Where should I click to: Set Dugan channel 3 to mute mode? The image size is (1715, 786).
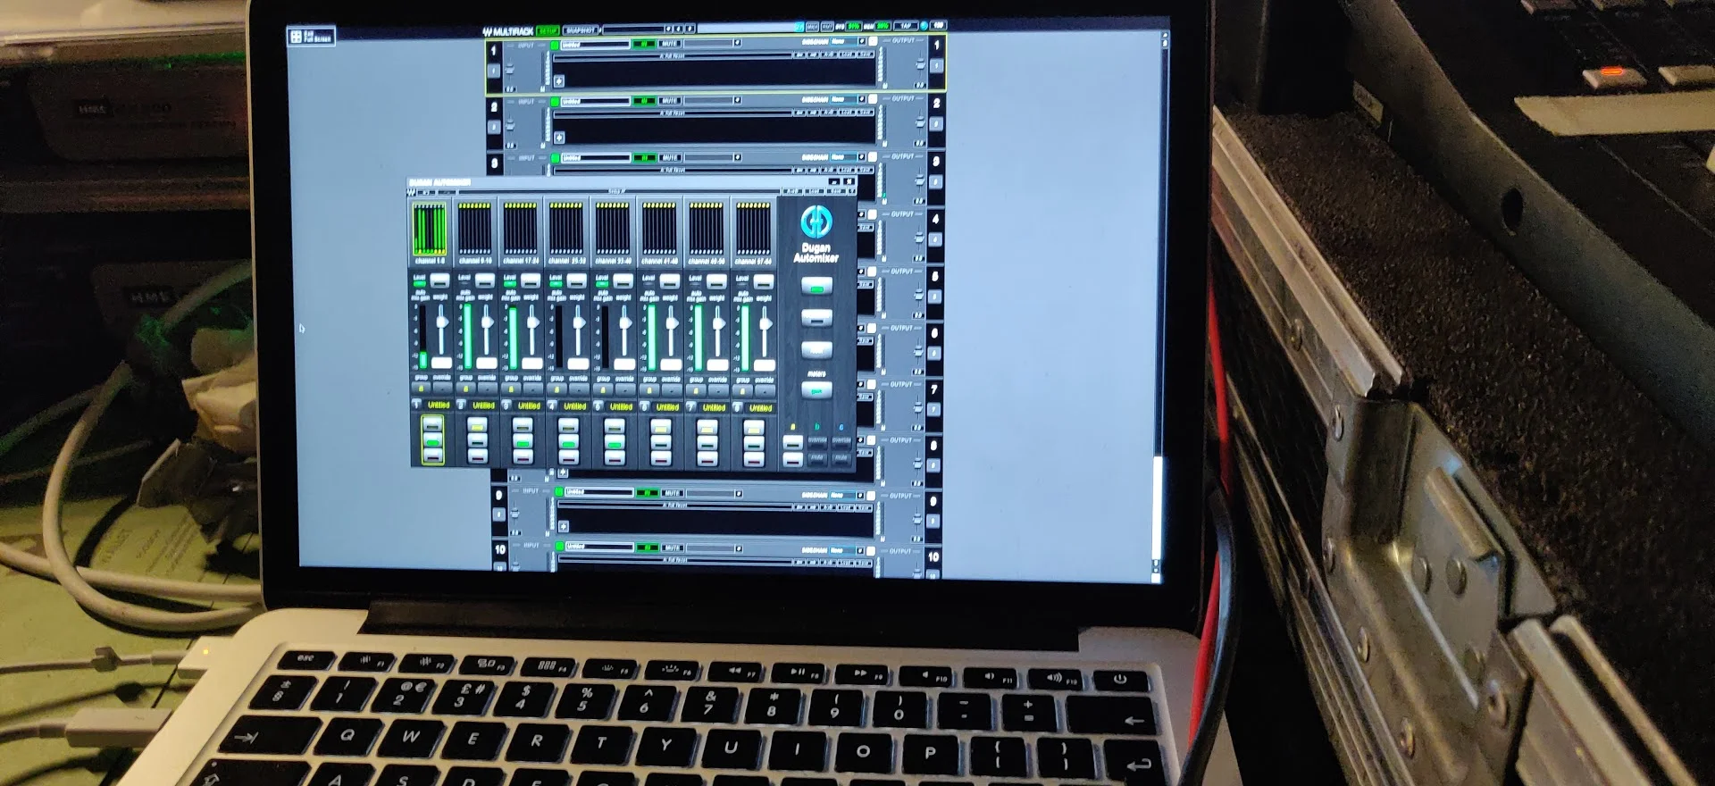click(523, 456)
